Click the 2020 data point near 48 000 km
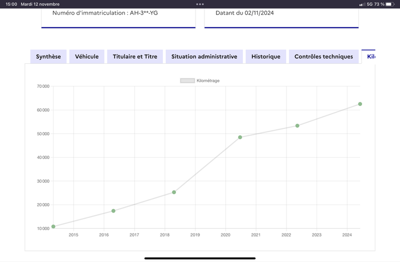Image resolution: width=400 pixels, height=262 pixels. [x=240, y=137]
